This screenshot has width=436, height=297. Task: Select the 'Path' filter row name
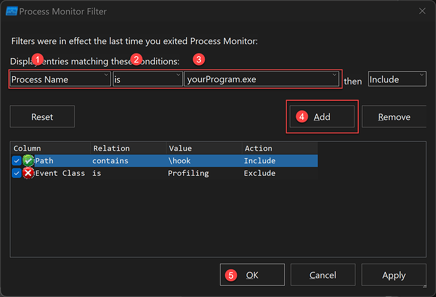(44, 161)
